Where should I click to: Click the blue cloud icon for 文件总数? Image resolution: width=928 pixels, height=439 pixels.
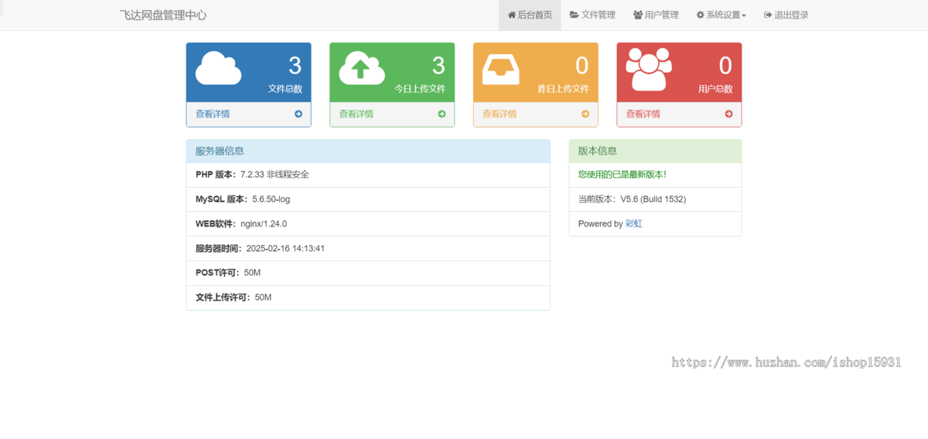click(x=218, y=68)
